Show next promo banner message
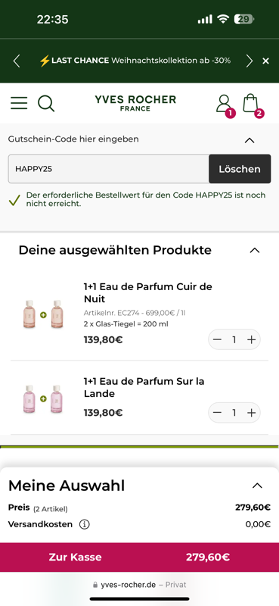Image resolution: width=279 pixels, height=606 pixels. point(250,61)
